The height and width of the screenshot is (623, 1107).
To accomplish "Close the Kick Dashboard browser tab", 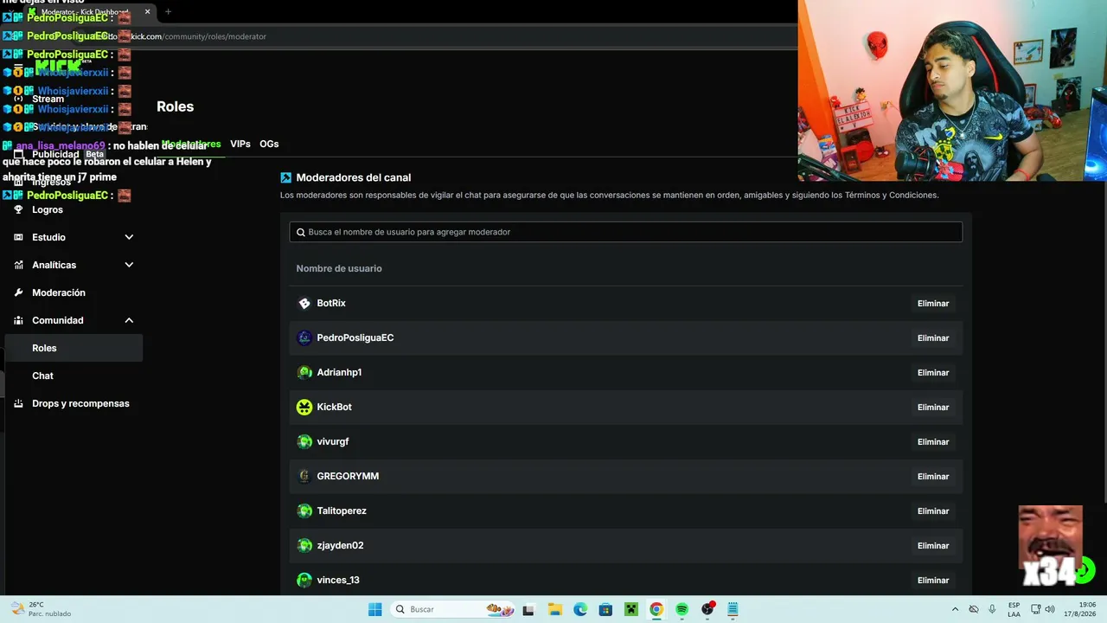I will tap(147, 12).
